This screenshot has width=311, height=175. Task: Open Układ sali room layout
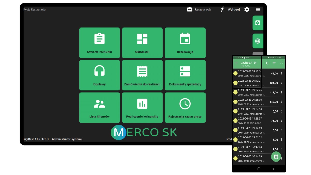pyautogui.click(x=142, y=43)
